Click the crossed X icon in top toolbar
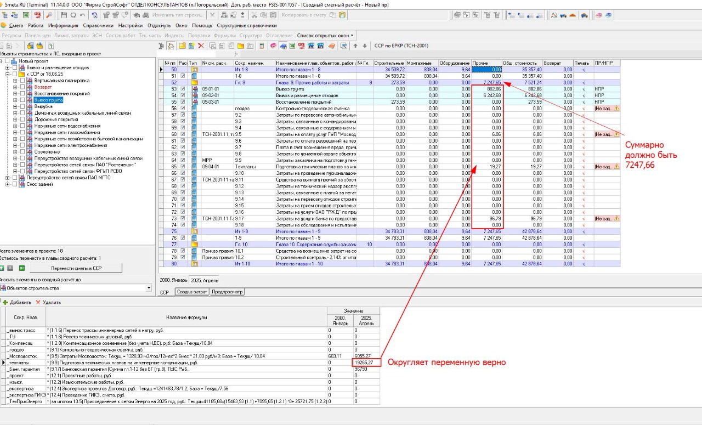This screenshot has width=702, height=425. 212,15
